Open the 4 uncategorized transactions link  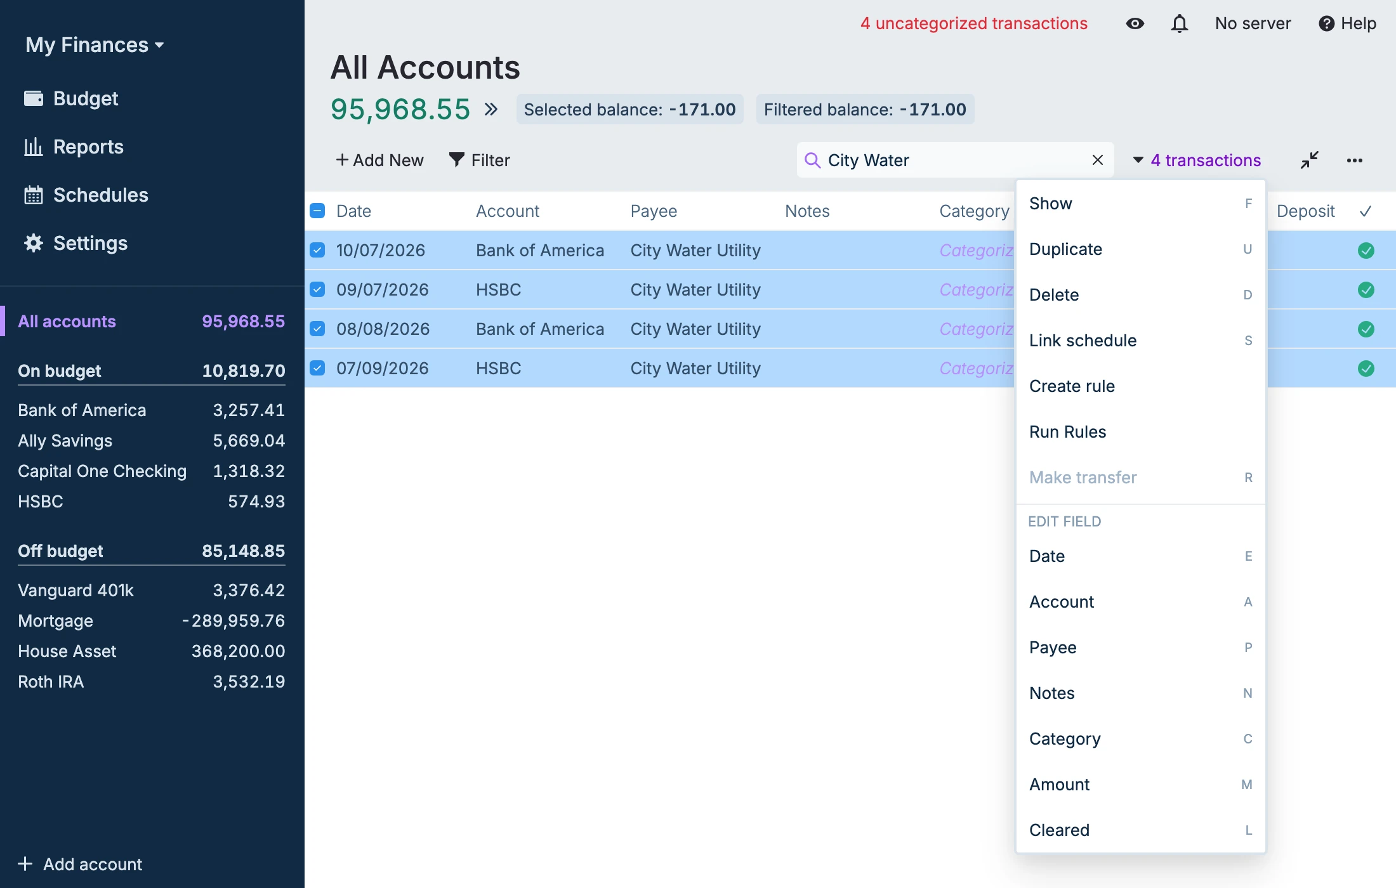tap(973, 23)
